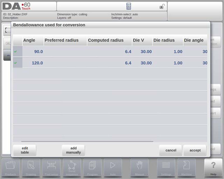Open the Settings icon
The width and height of the screenshot is (224, 179).
166,167
